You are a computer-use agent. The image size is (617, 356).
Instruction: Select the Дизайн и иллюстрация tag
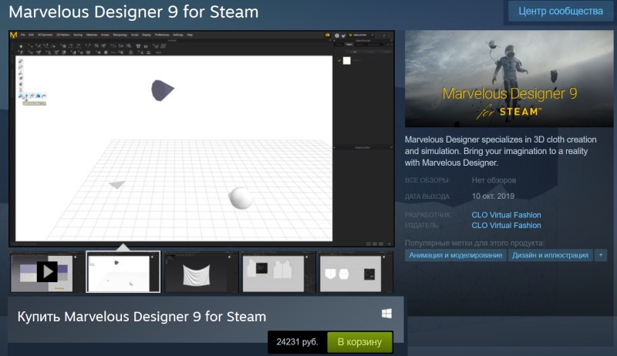(550, 255)
